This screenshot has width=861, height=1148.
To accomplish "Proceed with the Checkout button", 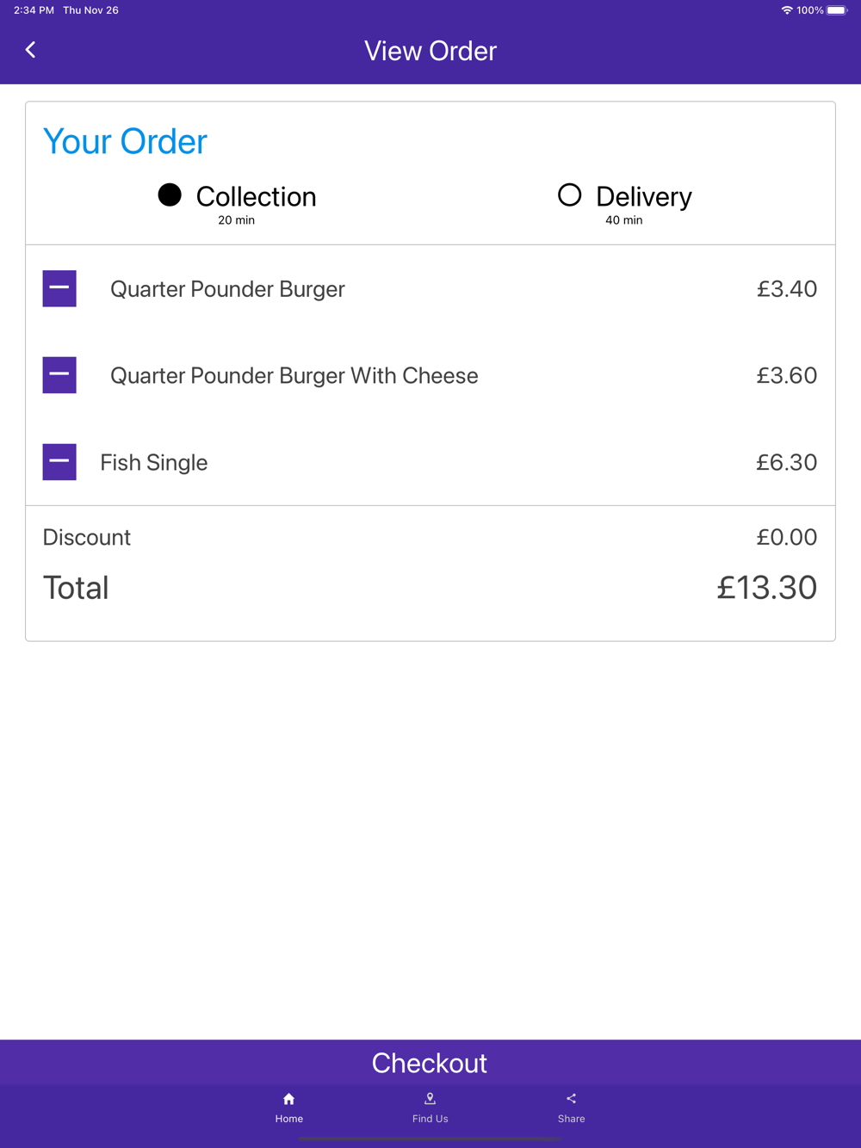I will pos(430,1063).
